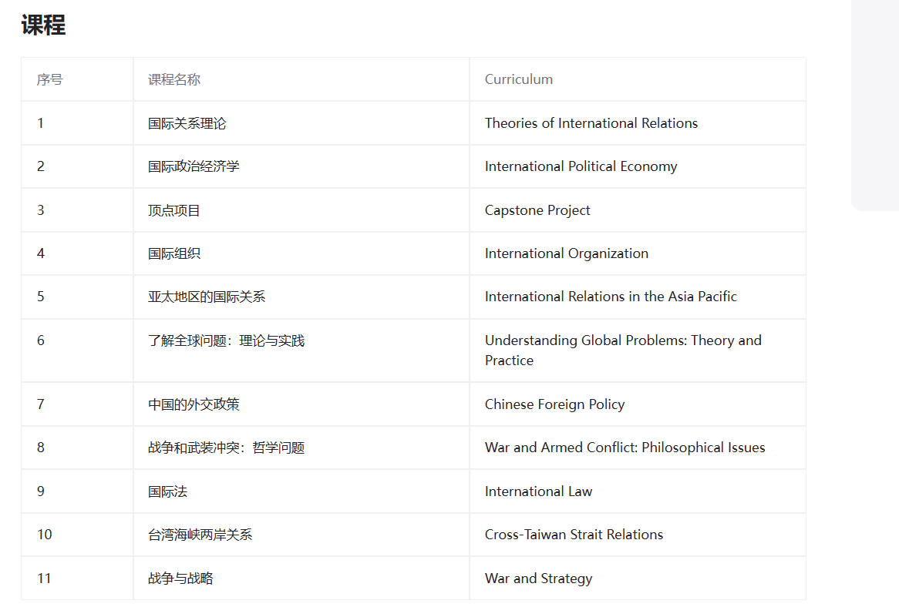The height and width of the screenshot is (607, 899).
Task: Click the 序号 column header
Action: pyautogui.click(x=49, y=79)
